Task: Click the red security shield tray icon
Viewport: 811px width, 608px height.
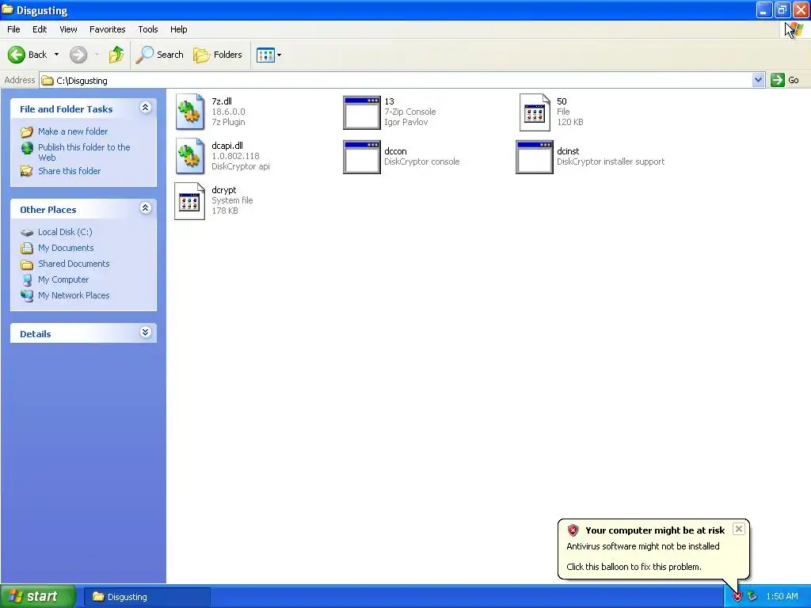Action: 737,596
